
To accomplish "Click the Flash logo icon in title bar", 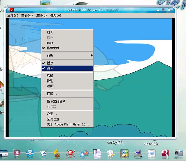I will tap(10, 10).
